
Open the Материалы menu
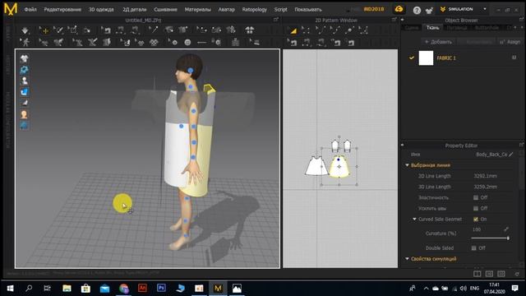pos(197,9)
